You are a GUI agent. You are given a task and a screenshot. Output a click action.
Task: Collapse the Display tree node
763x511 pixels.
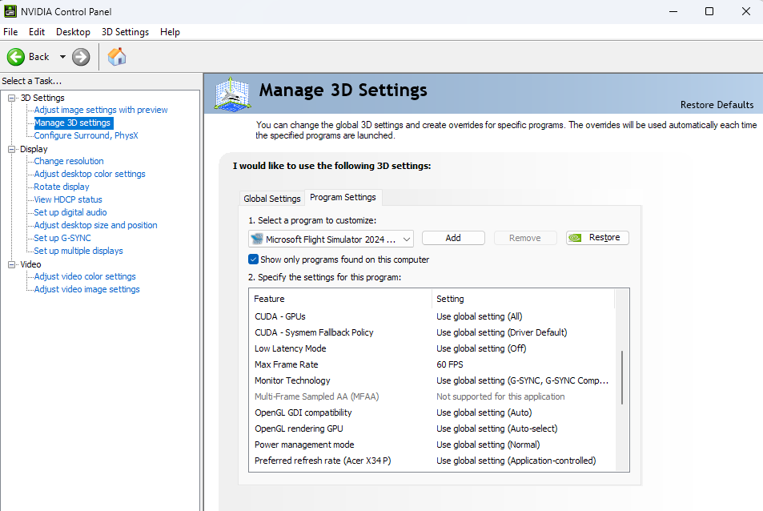pyautogui.click(x=12, y=150)
